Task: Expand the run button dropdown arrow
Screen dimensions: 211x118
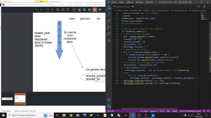Action: (201, 7)
